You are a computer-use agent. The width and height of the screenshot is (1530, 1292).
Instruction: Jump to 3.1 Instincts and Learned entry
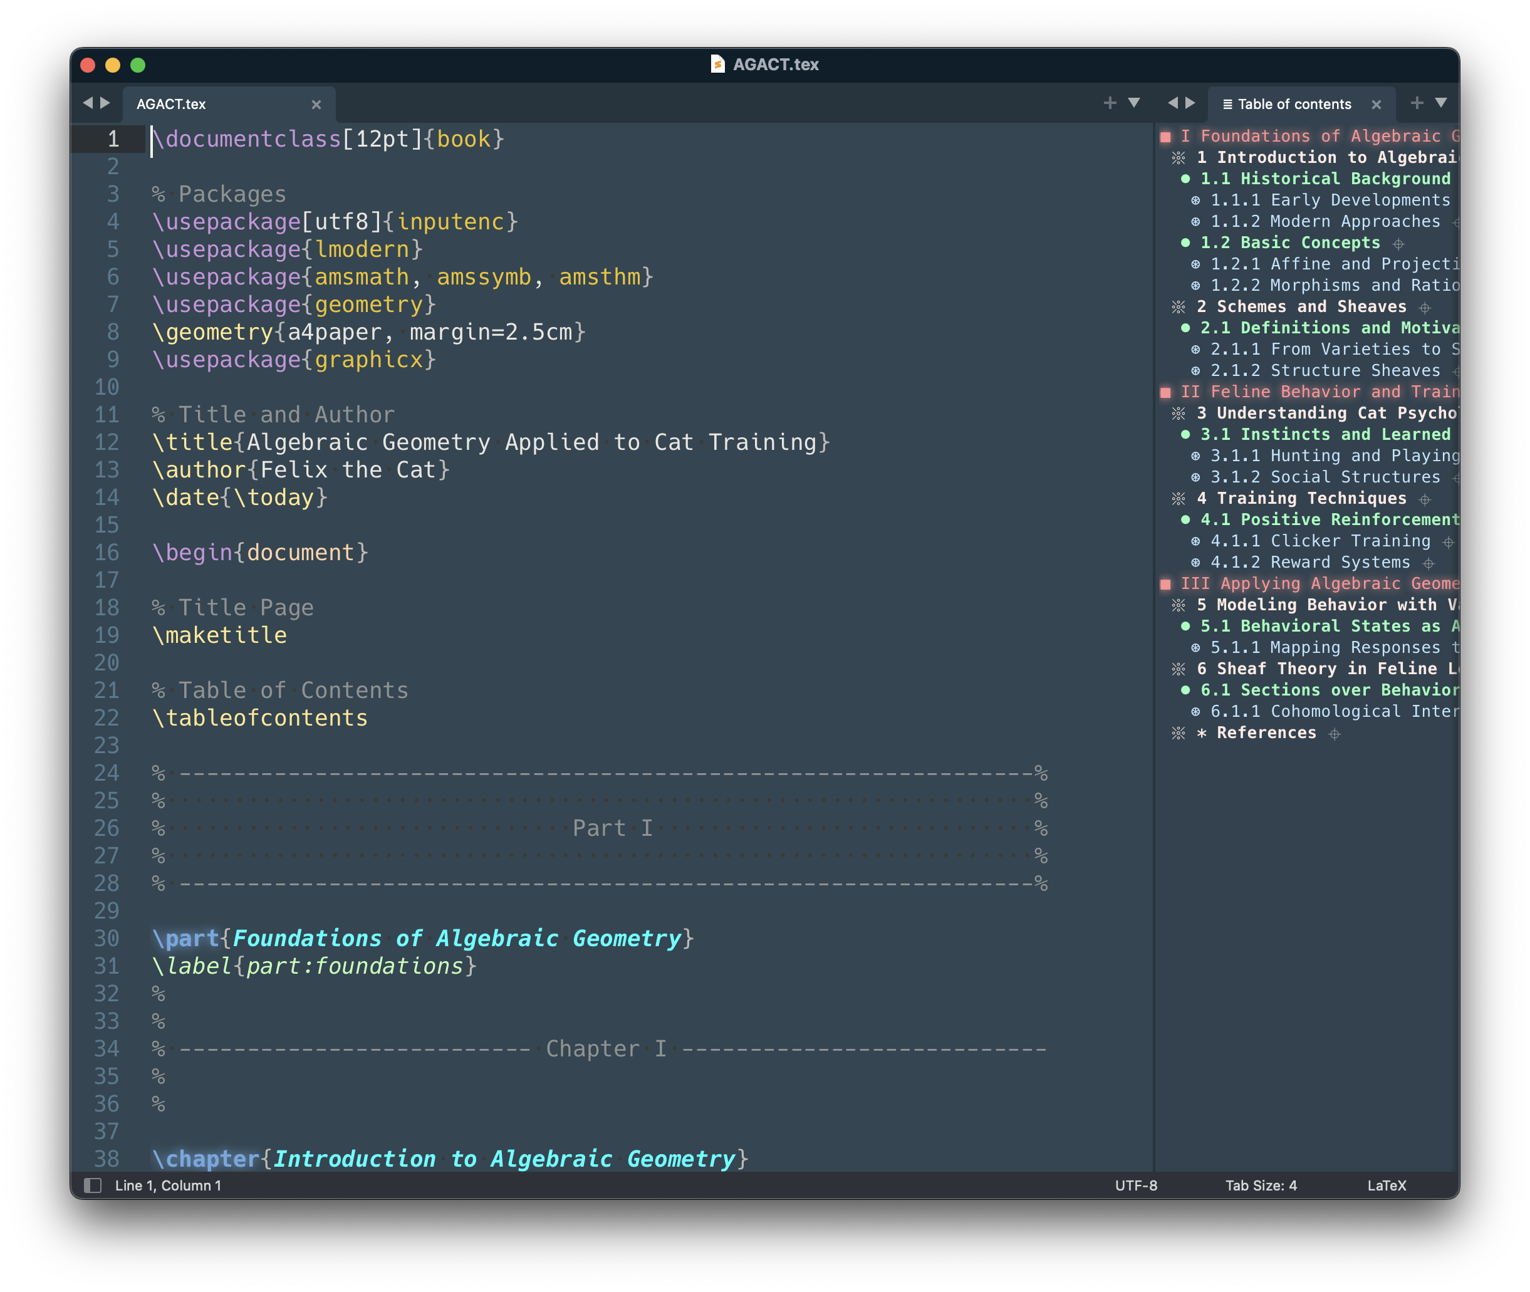click(x=1325, y=434)
